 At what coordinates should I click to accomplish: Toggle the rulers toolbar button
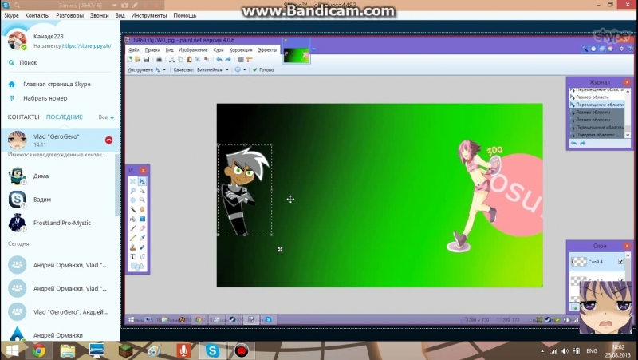250,59
